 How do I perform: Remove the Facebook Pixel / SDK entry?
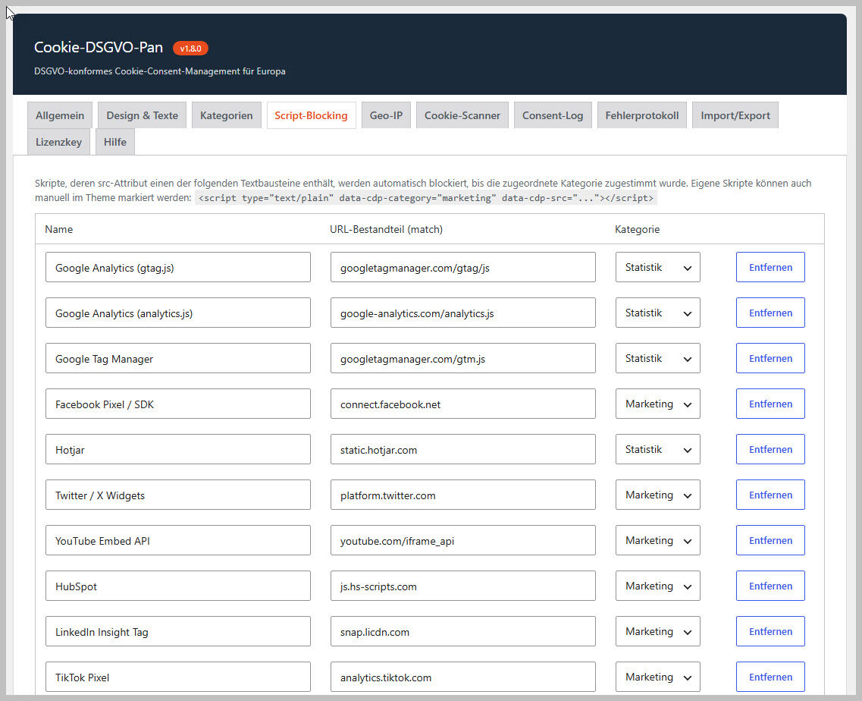click(x=770, y=404)
